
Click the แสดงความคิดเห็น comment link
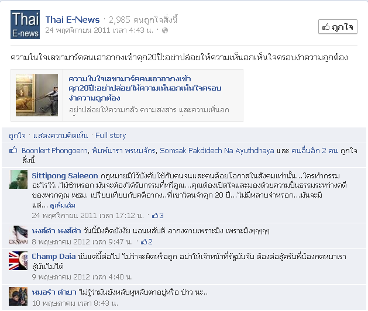coord(60,135)
